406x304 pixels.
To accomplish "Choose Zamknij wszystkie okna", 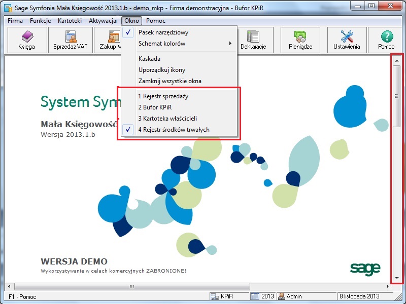I will coord(179,81).
